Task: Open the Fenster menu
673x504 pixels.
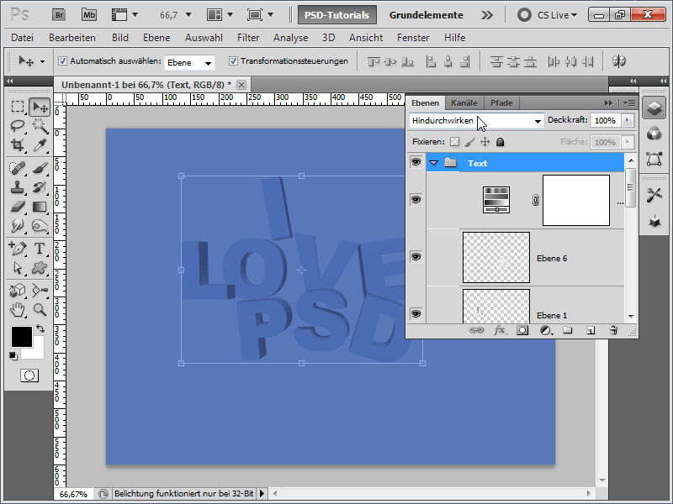Action: tap(413, 38)
